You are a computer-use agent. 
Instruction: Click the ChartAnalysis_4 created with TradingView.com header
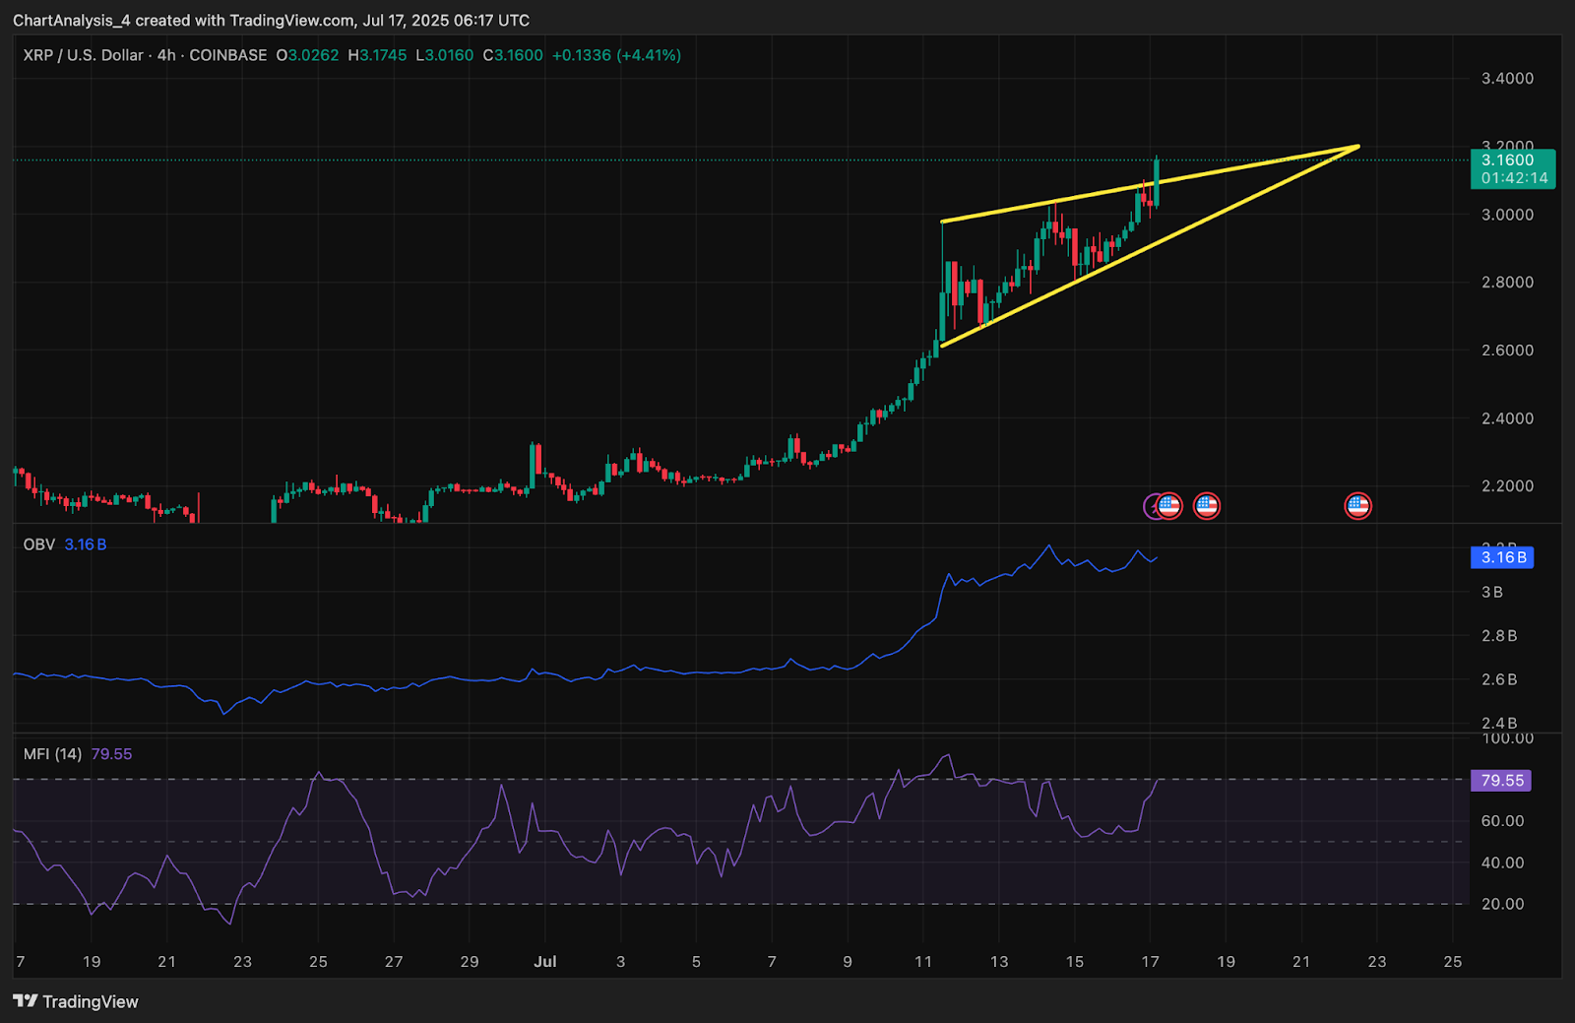pos(271,20)
